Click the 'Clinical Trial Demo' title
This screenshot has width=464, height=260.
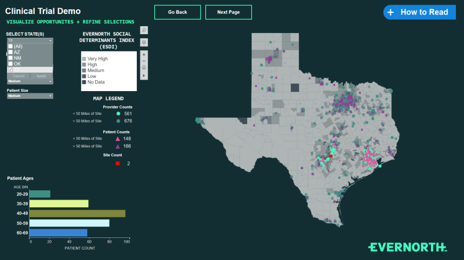43,11
